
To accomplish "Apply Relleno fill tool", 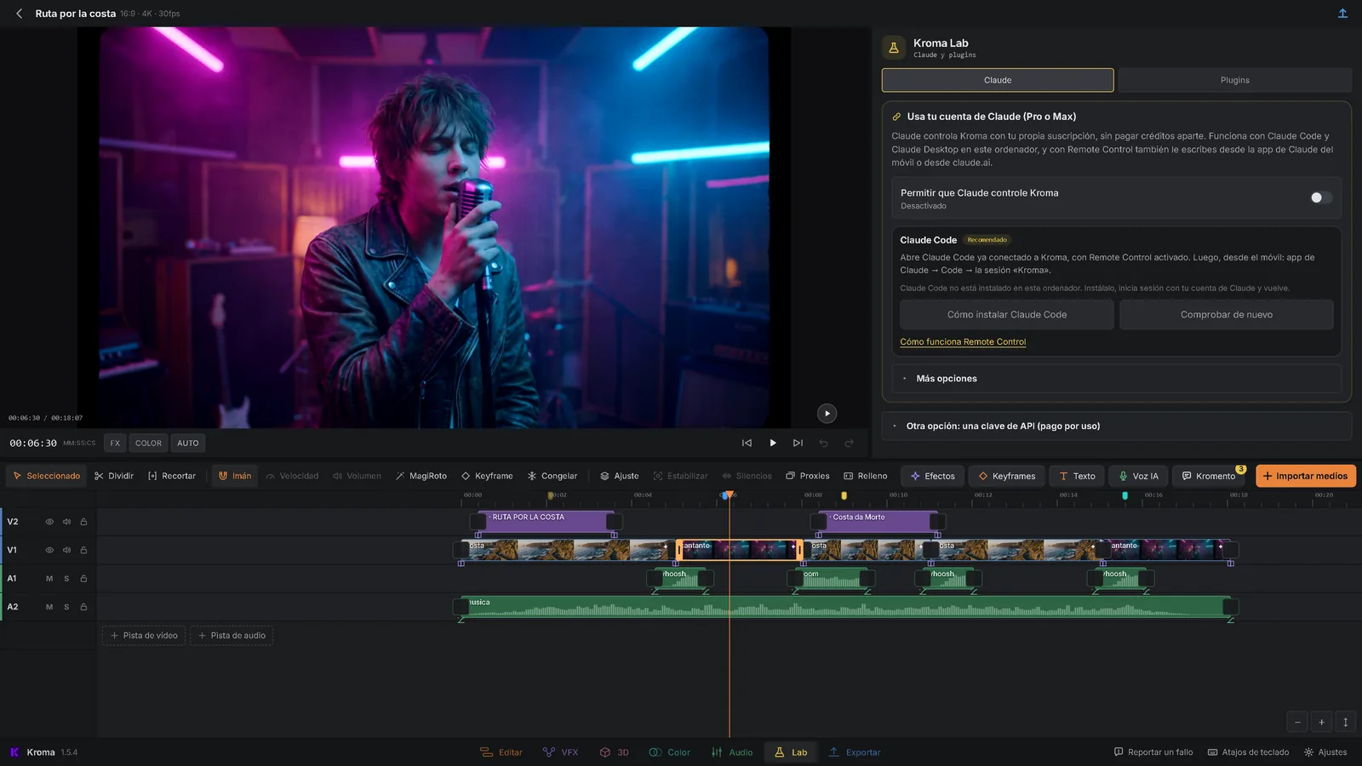I will pyautogui.click(x=866, y=476).
